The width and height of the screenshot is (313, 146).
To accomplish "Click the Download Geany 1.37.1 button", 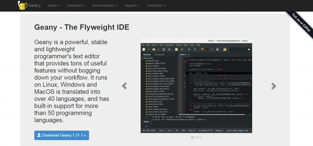I will click(x=61, y=135).
